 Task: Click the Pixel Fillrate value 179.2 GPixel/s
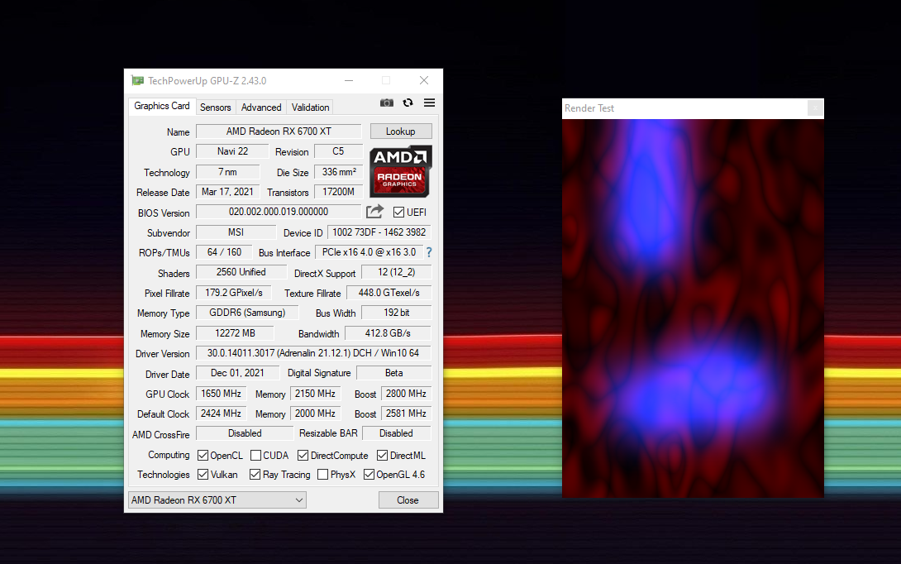[x=234, y=293]
